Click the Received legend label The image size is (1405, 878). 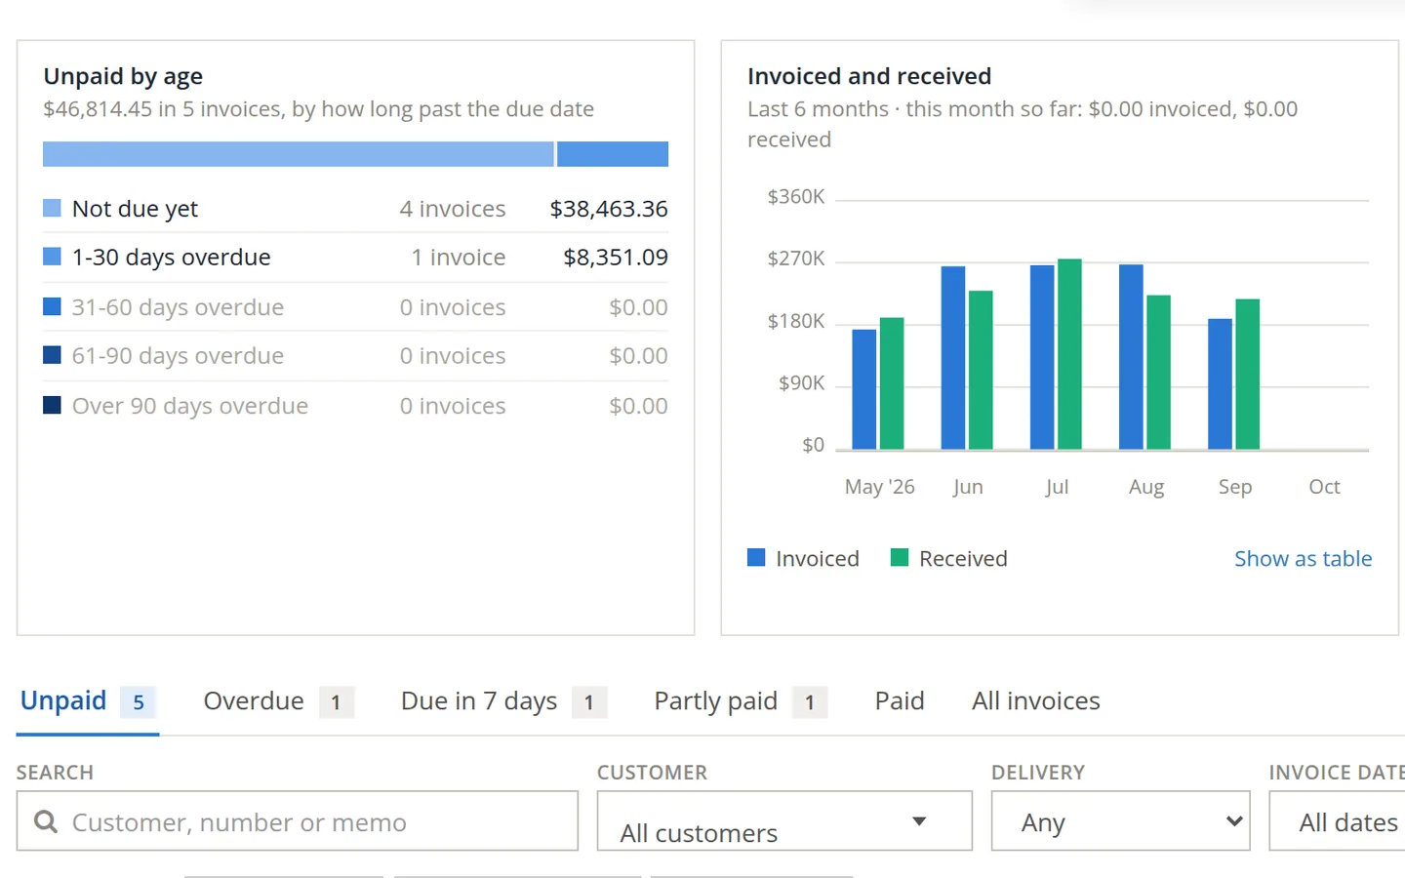[x=963, y=558]
